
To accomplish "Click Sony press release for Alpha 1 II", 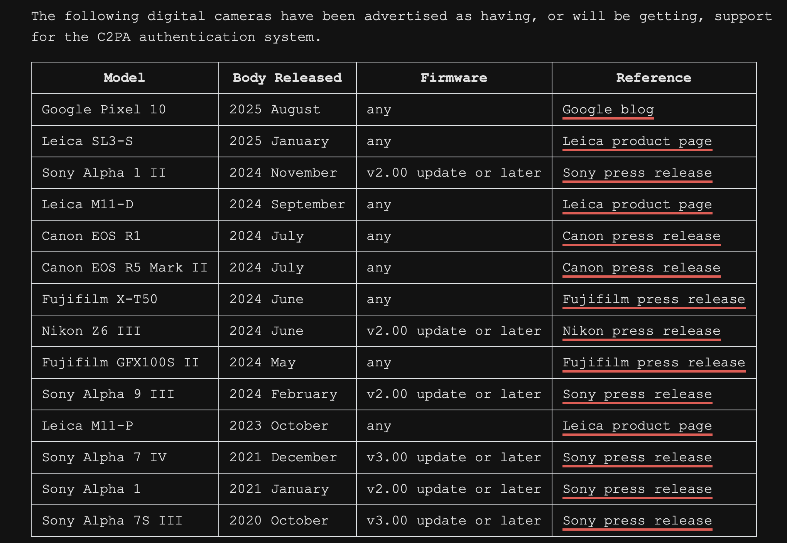I will click(637, 173).
